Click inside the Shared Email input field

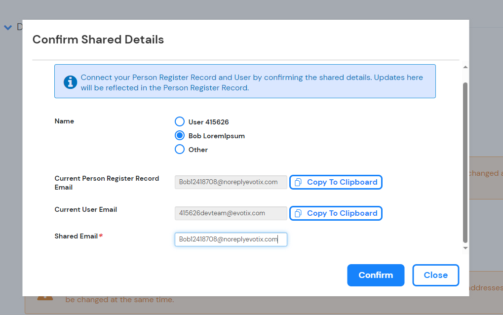231,239
